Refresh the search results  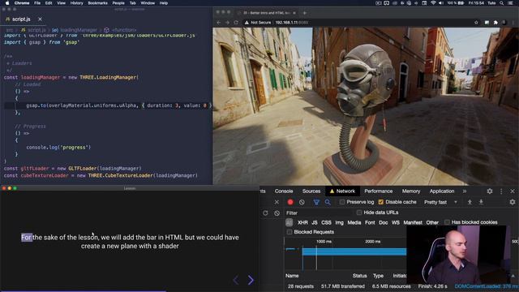click(x=265, y=213)
